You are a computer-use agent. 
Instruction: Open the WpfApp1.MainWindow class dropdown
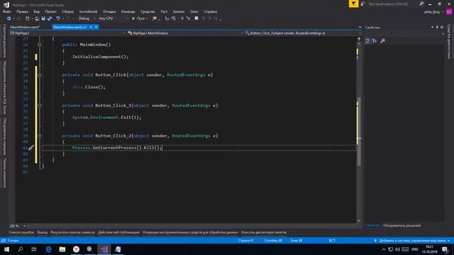pyautogui.click(x=185, y=33)
